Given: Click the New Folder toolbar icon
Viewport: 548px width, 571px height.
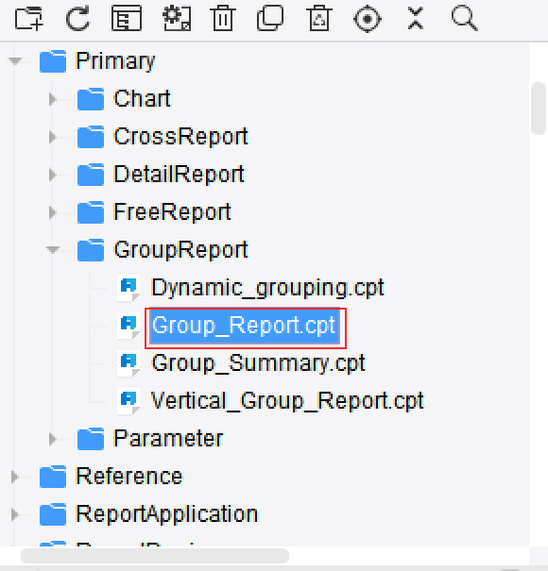Looking at the screenshot, I should point(28,18).
